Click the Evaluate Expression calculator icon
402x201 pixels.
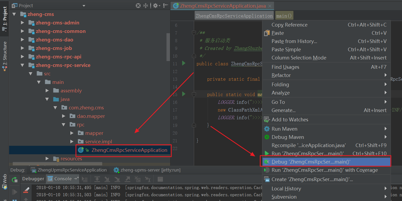pyautogui.click(x=160, y=179)
